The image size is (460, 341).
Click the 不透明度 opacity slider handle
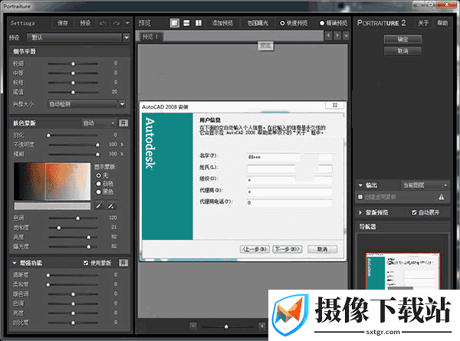[97, 145]
